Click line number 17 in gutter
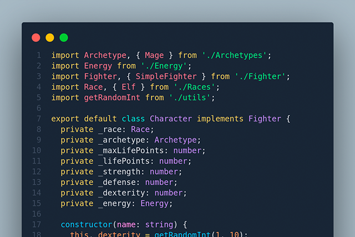355x237 pixels. pyautogui.click(x=37, y=225)
